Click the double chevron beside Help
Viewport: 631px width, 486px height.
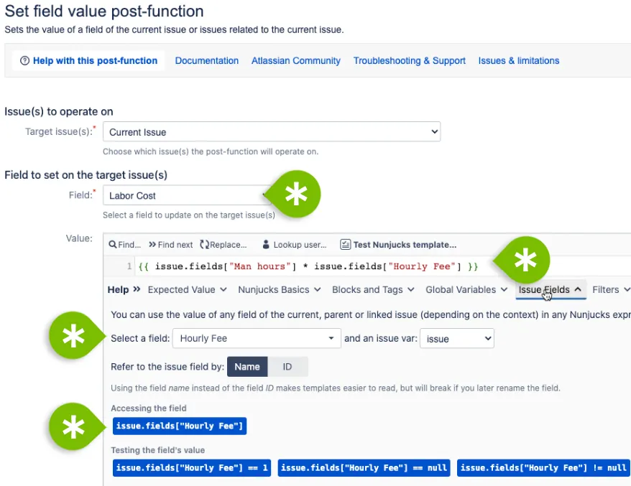click(x=137, y=289)
